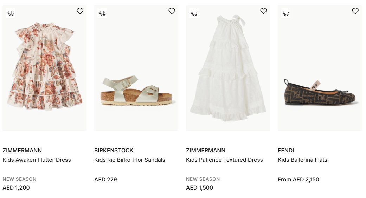Open Kids Patience Textured Dress title link
Screen dimensions: 366x198
tap(224, 160)
